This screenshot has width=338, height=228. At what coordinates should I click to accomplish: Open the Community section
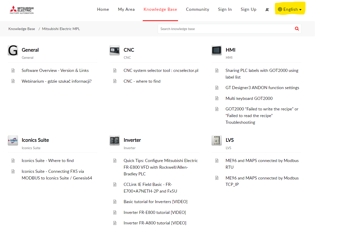[x=198, y=9]
